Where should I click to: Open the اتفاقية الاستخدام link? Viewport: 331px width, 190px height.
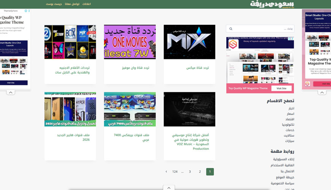coord(282,165)
